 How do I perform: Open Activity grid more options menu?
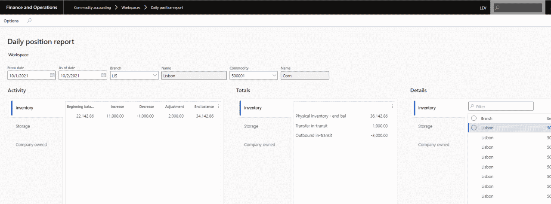tap(218, 107)
